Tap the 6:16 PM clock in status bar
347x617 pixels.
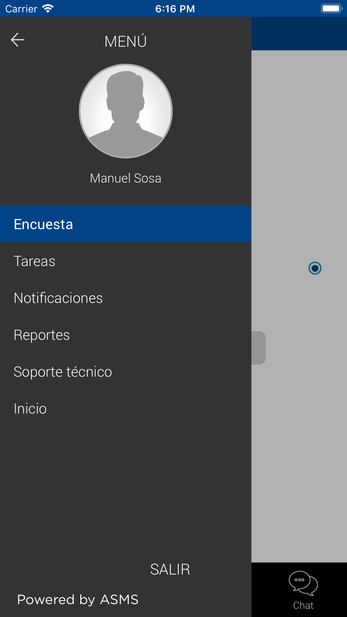pyautogui.click(x=175, y=9)
